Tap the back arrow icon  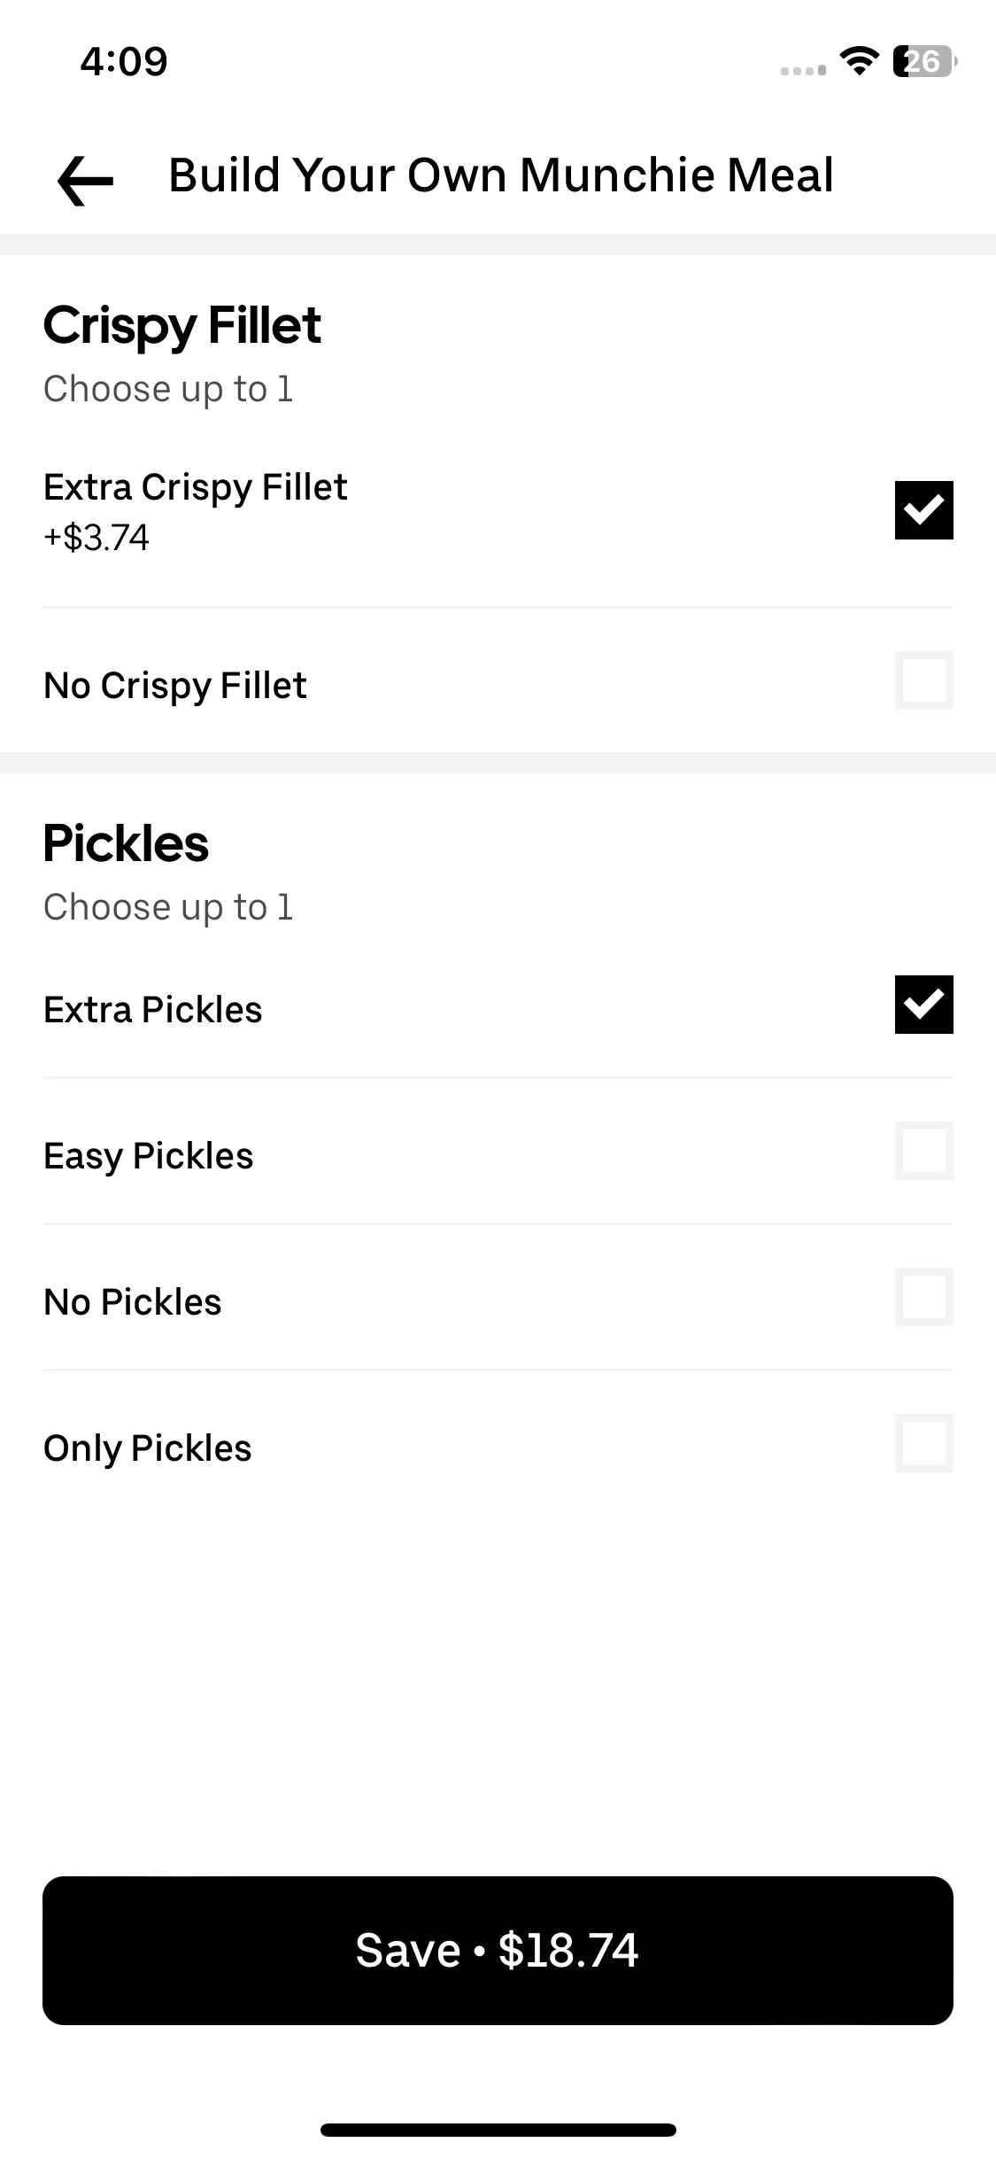click(x=85, y=180)
